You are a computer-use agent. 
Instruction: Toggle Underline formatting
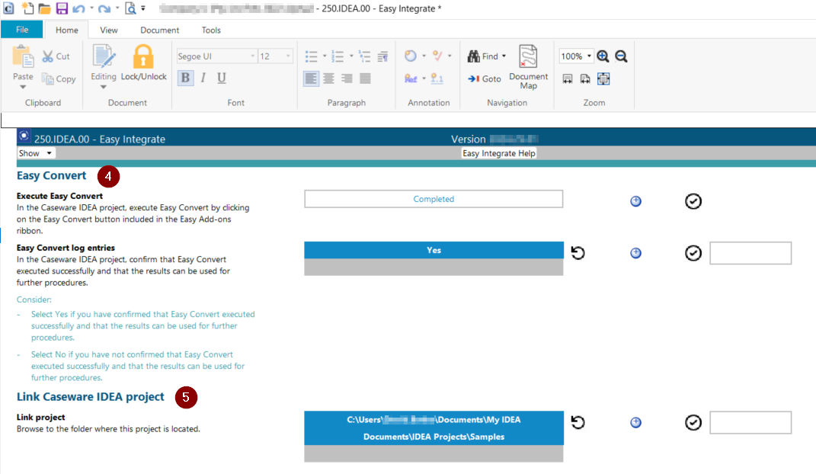pos(222,78)
